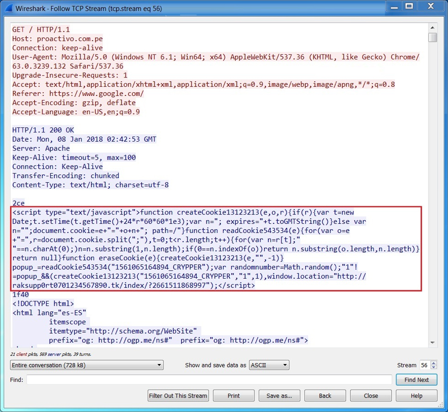Open the 'Entire conversation (728 kB)' dropdown

pyautogui.click(x=86, y=365)
